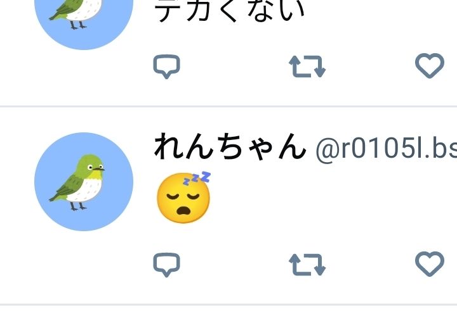Repost the デカくない post
Screen dimensions: 457x311
click(x=307, y=67)
